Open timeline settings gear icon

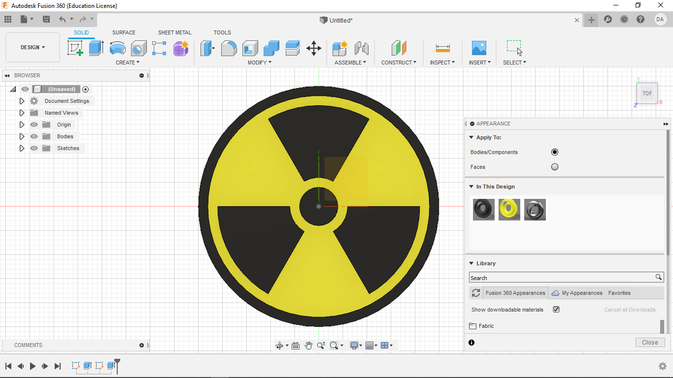pyautogui.click(x=663, y=366)
